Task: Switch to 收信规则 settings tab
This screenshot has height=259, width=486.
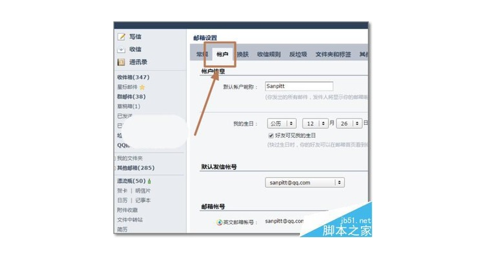Action: pos(269,54)
